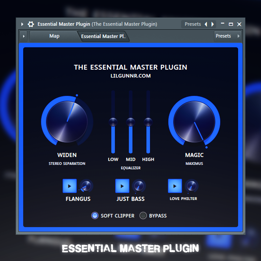Click the small JUST BASS amount knob
The image size is (261, 261).
(139, 186)
